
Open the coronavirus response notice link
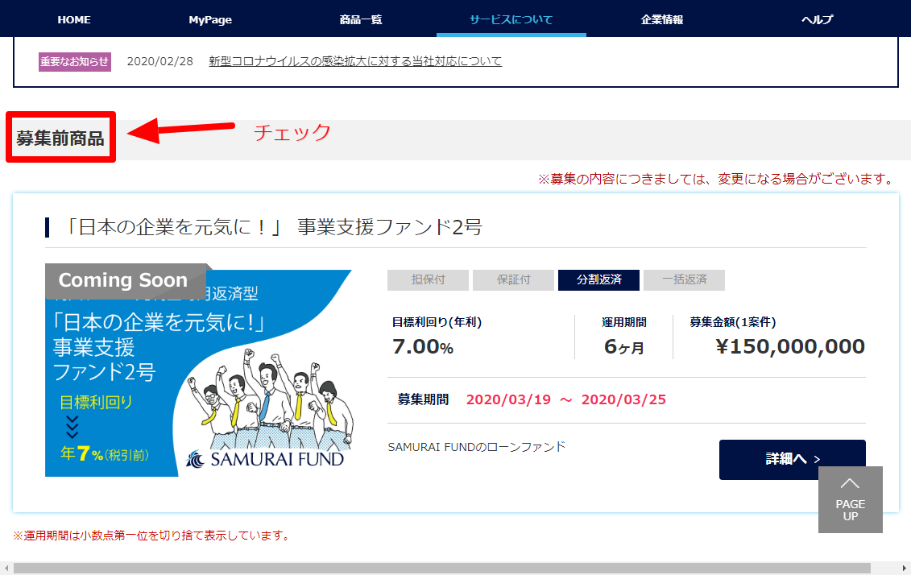pos(355,61)
